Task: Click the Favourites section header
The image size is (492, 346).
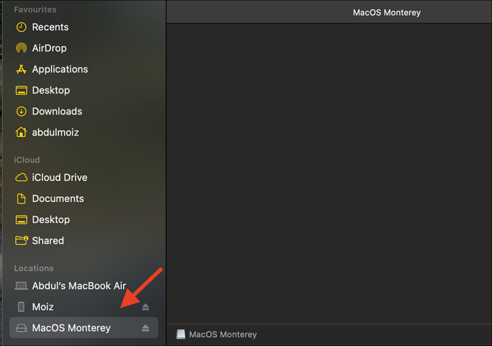Action: 34,10
